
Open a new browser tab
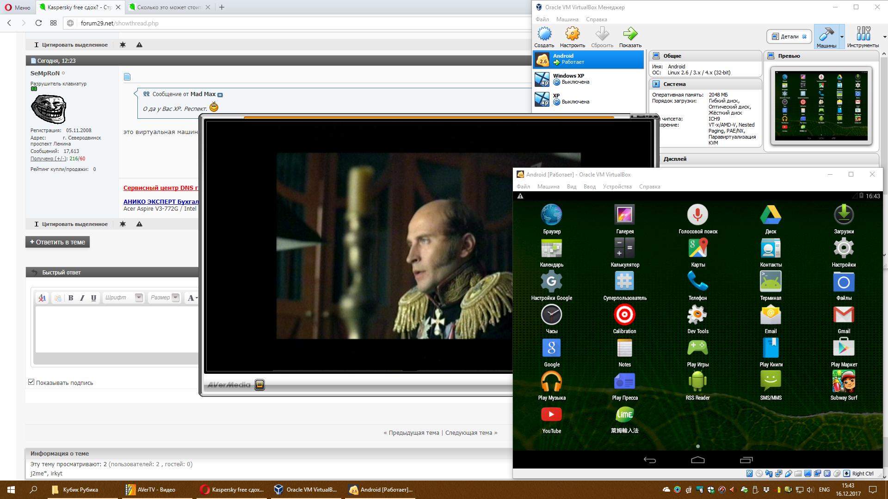click(222, 7)
